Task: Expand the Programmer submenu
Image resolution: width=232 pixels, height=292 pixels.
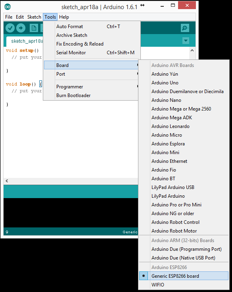Action: [x=91, y=87]
